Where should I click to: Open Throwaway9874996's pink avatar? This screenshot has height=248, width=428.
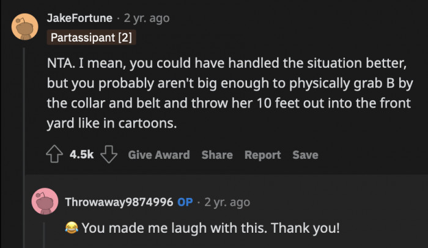45,201
